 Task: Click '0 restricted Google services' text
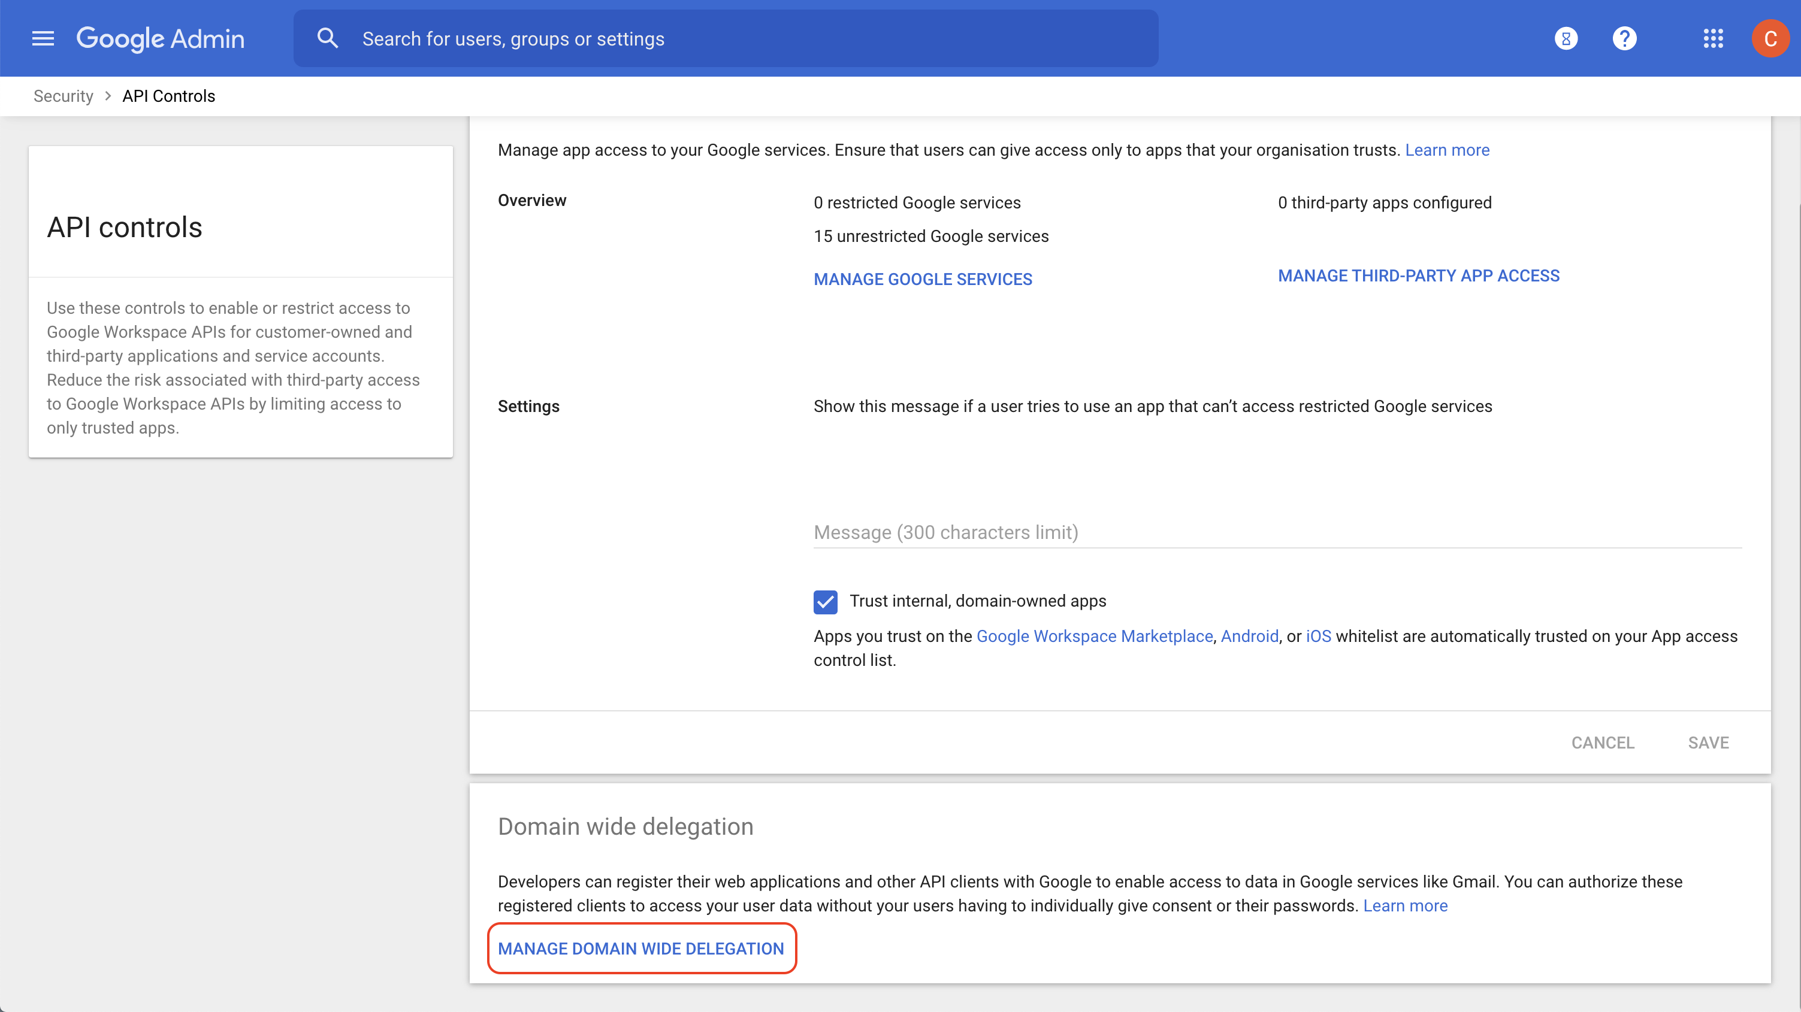pyautogui.click(x=917, y=202)
